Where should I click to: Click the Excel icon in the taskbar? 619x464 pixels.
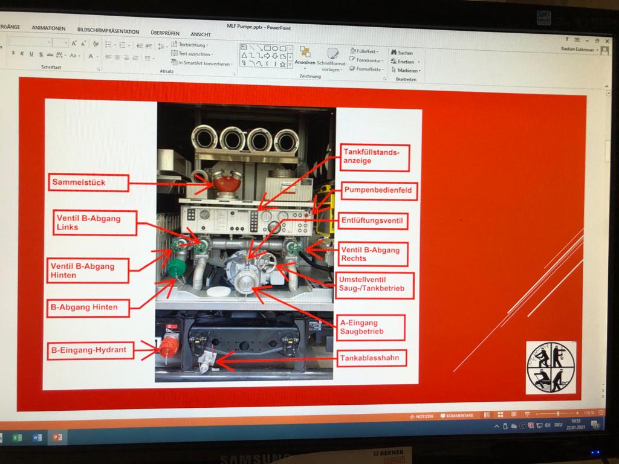17,436
